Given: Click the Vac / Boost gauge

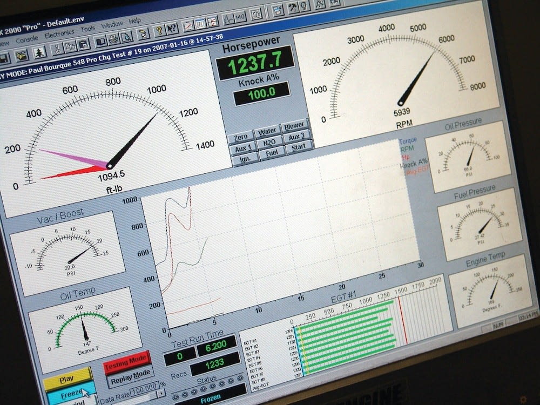Looking at the screenshot, I should click(67, 253).
